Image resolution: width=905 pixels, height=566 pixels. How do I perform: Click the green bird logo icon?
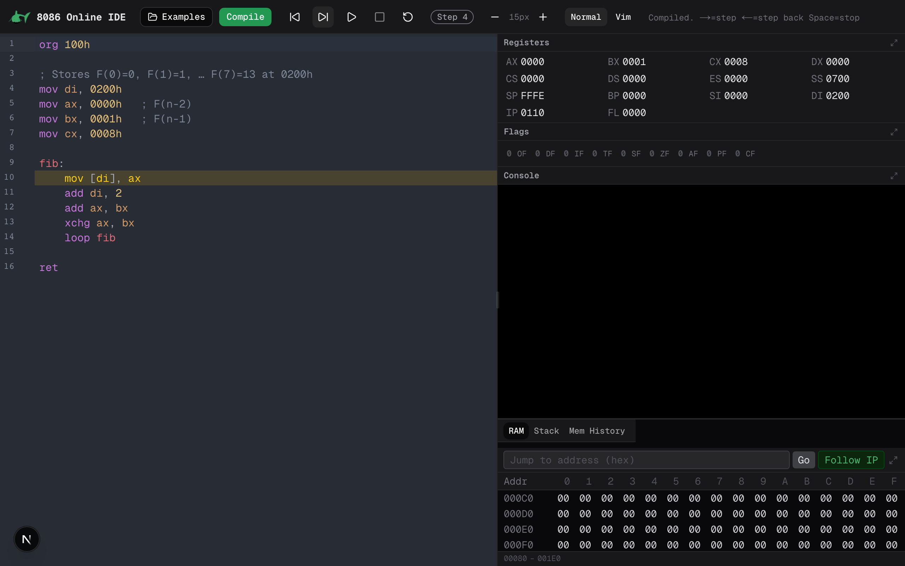tap(19, 17)
